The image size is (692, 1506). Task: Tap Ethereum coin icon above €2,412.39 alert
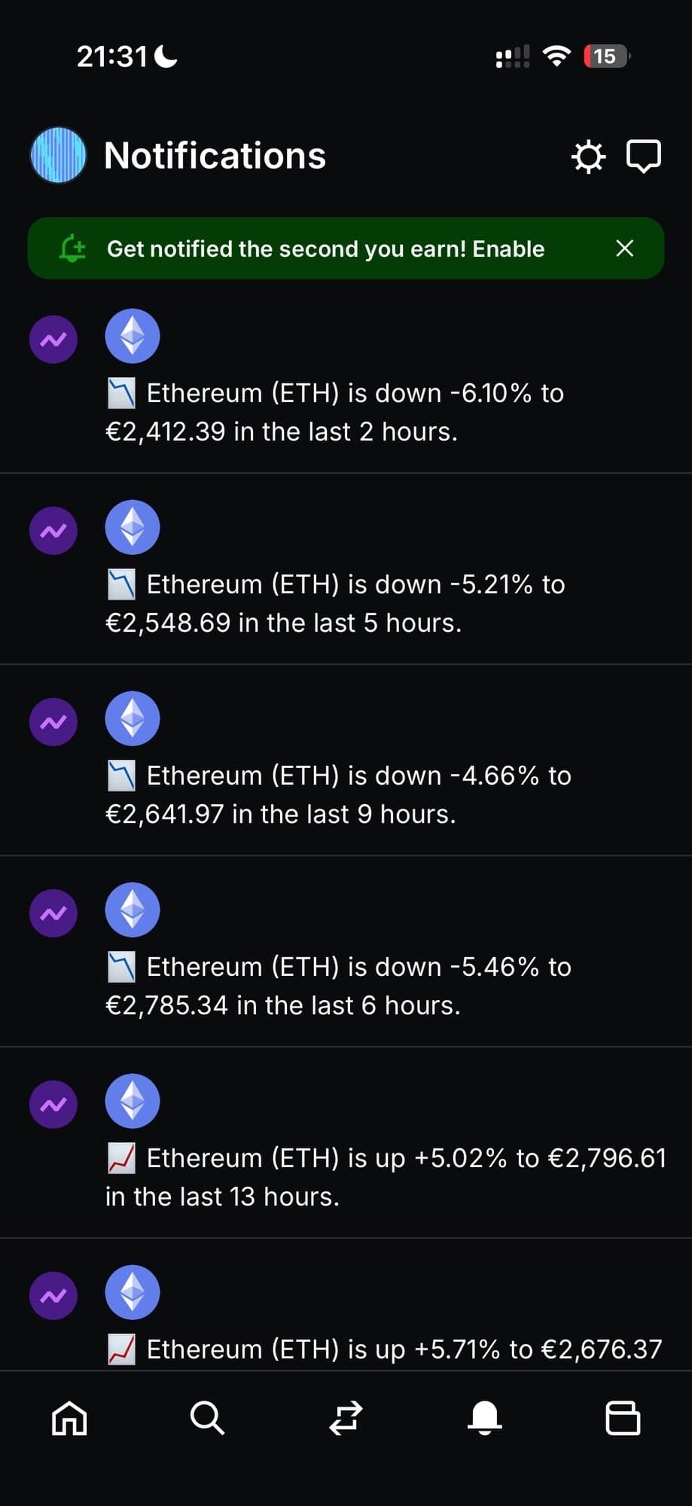click(133, 337)
